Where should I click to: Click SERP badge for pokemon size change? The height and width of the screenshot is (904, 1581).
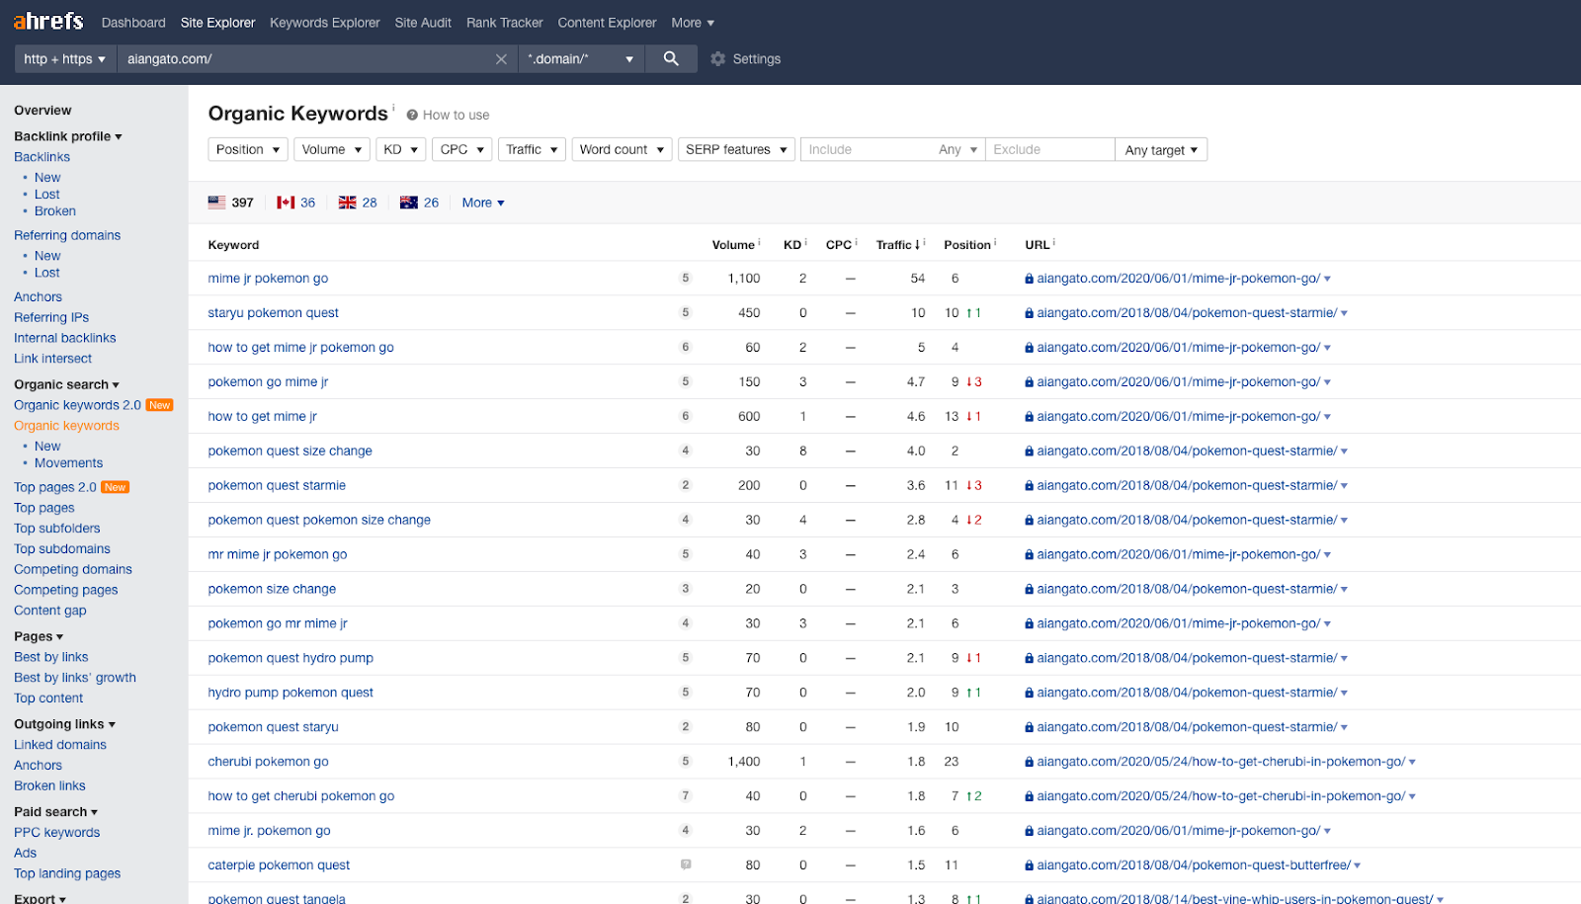(686, 589)
